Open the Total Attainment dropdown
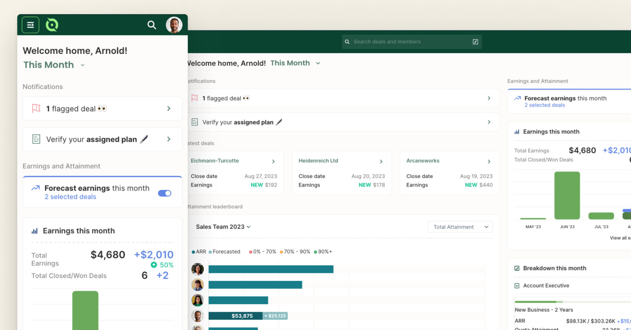 pos(460,227)
